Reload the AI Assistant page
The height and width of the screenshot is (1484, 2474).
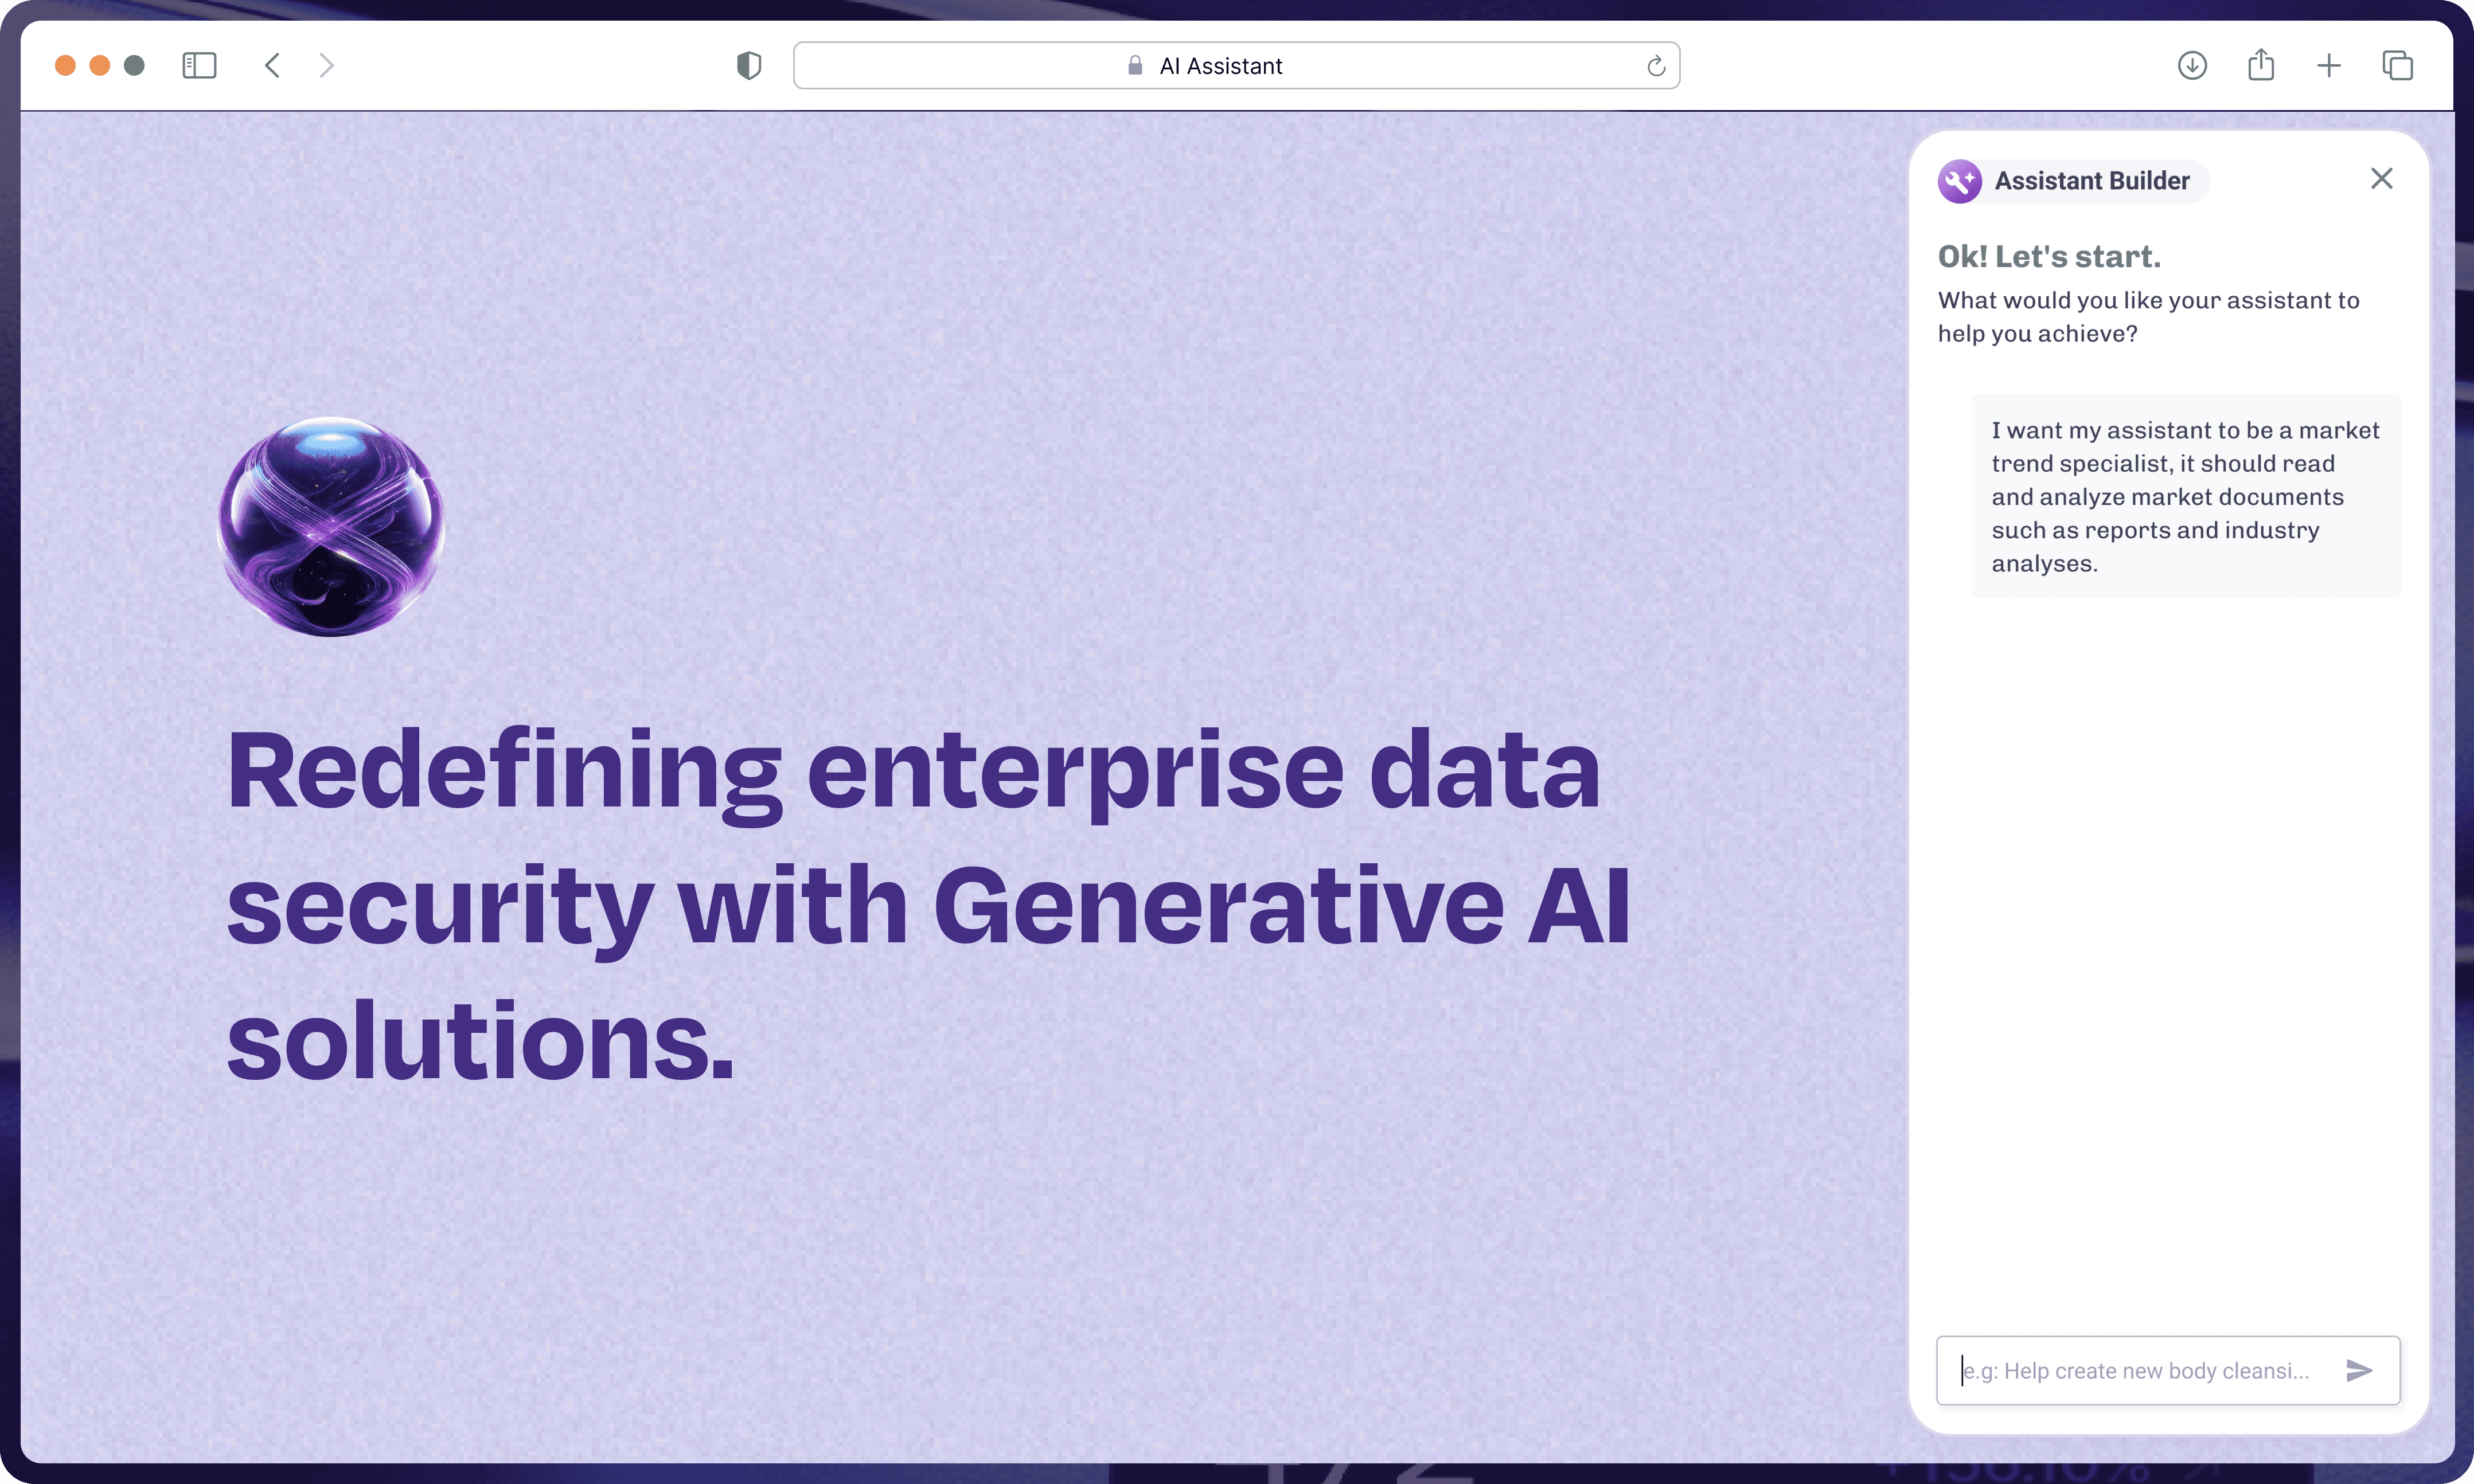(1656, 66)
